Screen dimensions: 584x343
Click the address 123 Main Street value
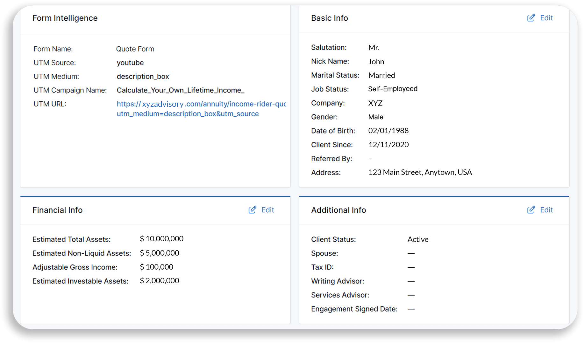click(420, 172)
